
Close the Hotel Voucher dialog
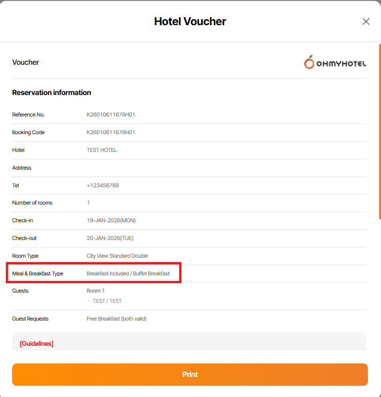pos(366,21)
